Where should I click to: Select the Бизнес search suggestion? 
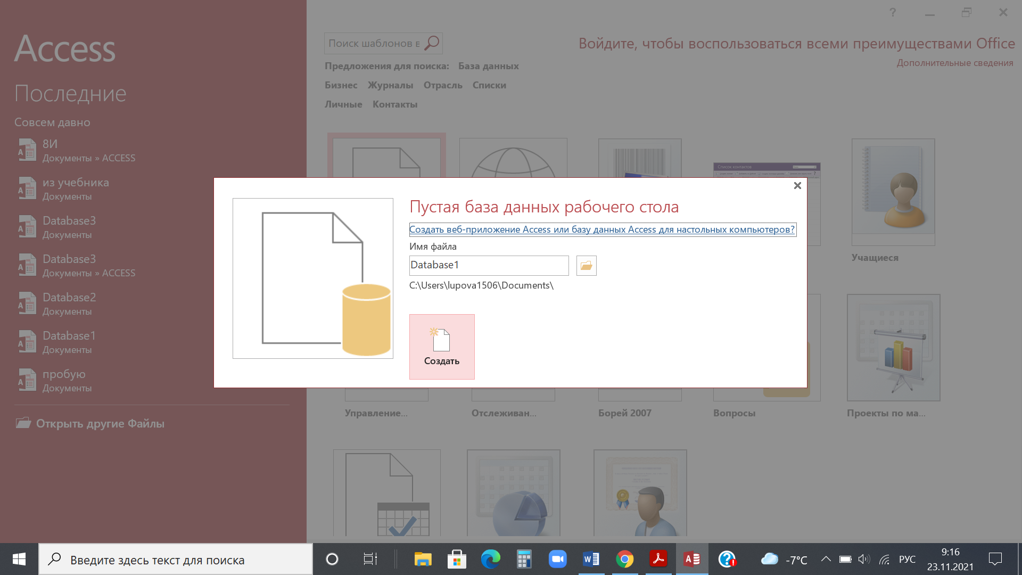(x=341, y=85)
